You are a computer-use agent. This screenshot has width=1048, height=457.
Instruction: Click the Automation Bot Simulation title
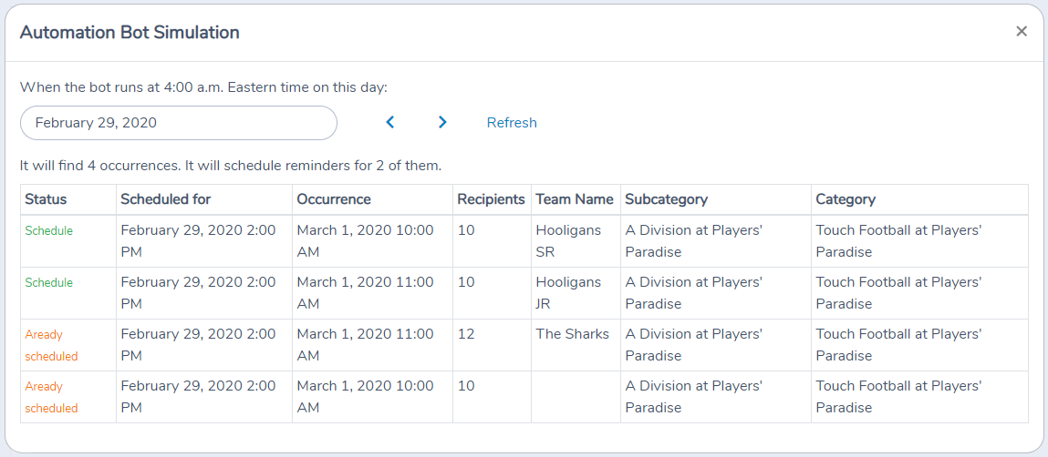click(130, 32)
